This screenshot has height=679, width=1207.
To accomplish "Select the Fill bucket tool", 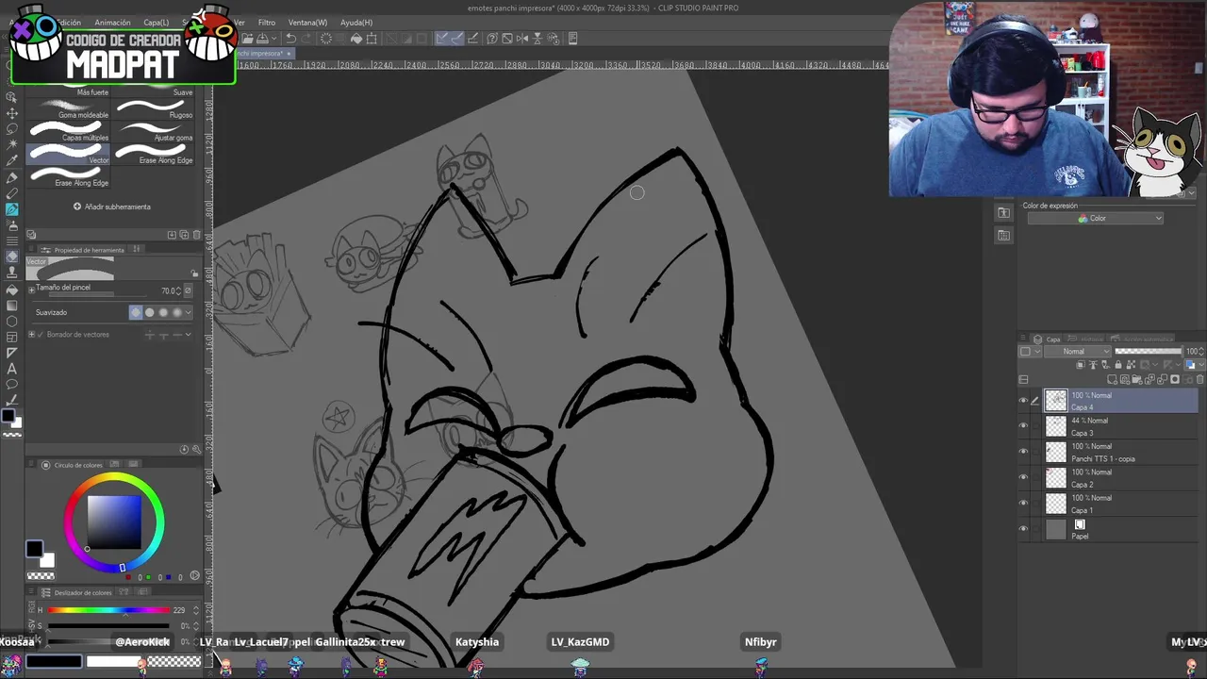I will 12,290.
